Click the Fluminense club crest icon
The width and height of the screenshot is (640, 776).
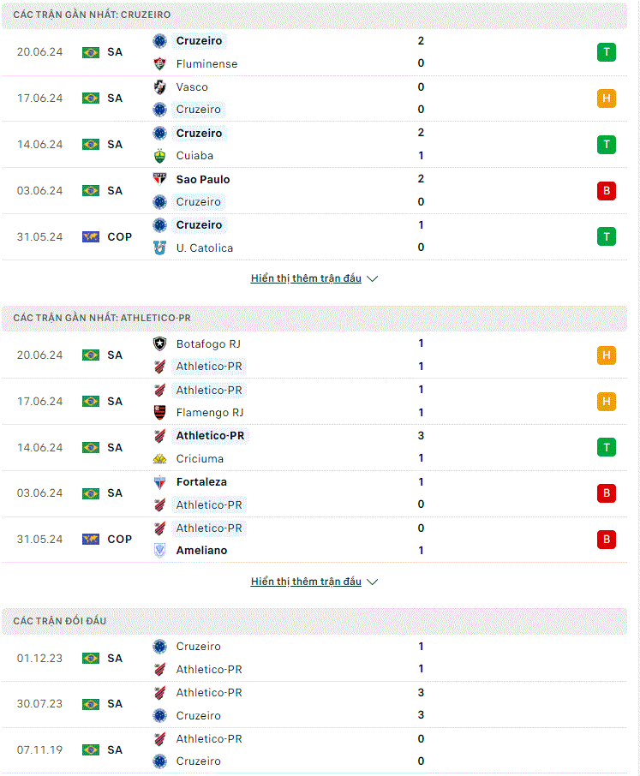tap(159, 64)
